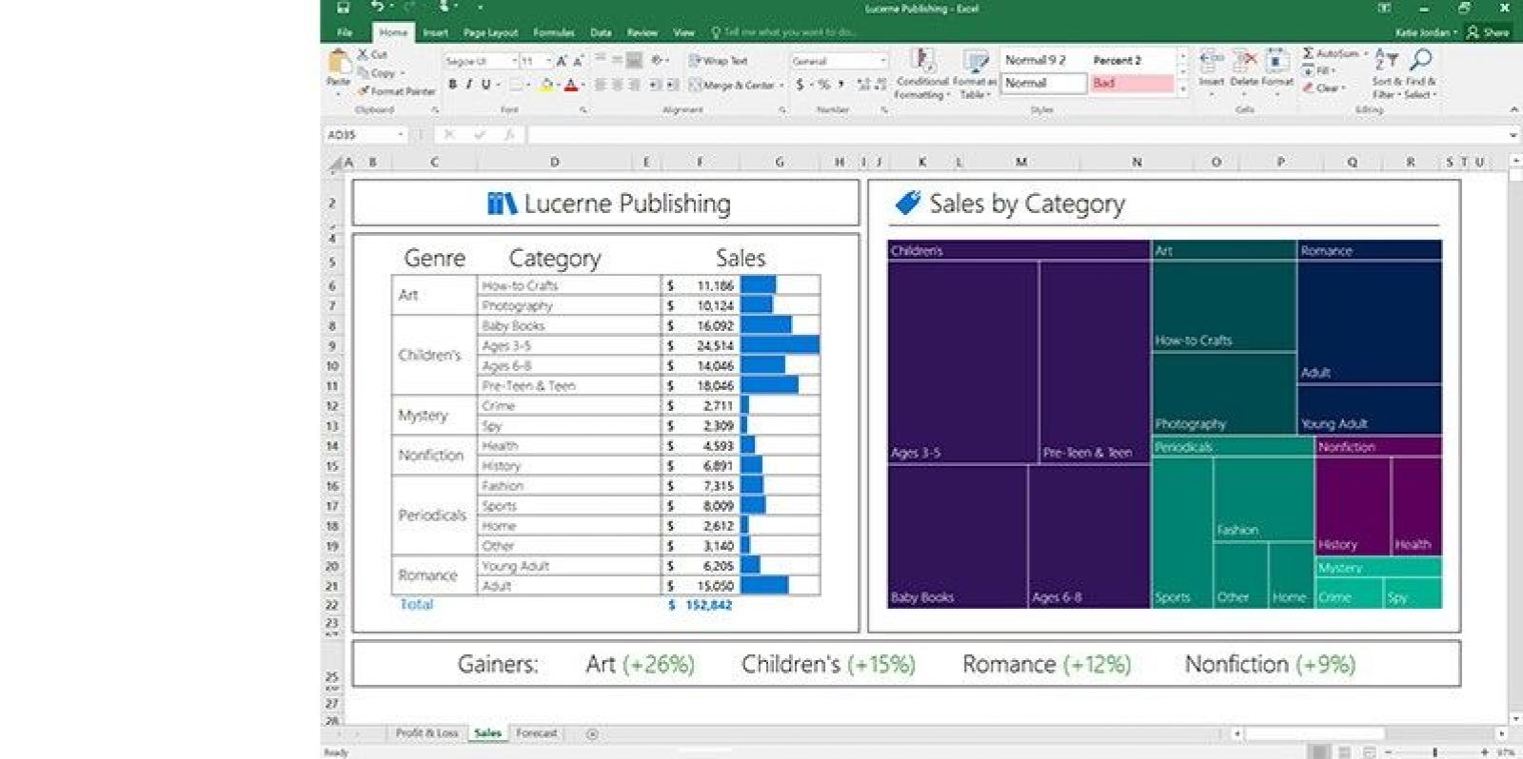
Task: Pick the red Font Color A
Action: [571, 85]
